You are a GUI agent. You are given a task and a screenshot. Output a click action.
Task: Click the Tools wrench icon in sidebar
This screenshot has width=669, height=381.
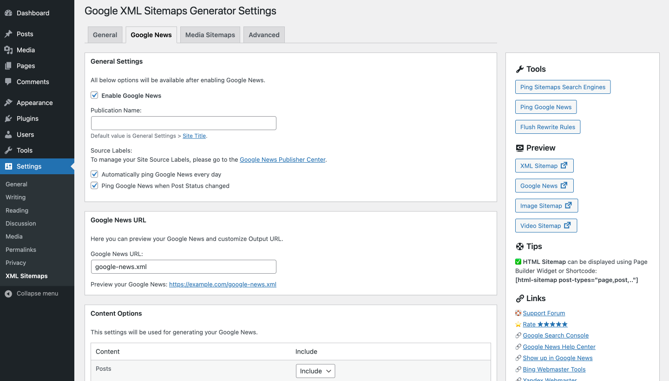[8, 151]
